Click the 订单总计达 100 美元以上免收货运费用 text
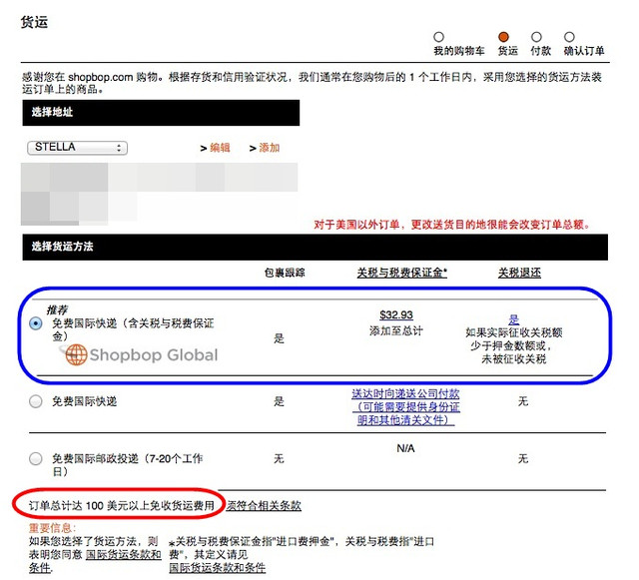This screenshot has width=639, height=580. [x=121, y=506]
